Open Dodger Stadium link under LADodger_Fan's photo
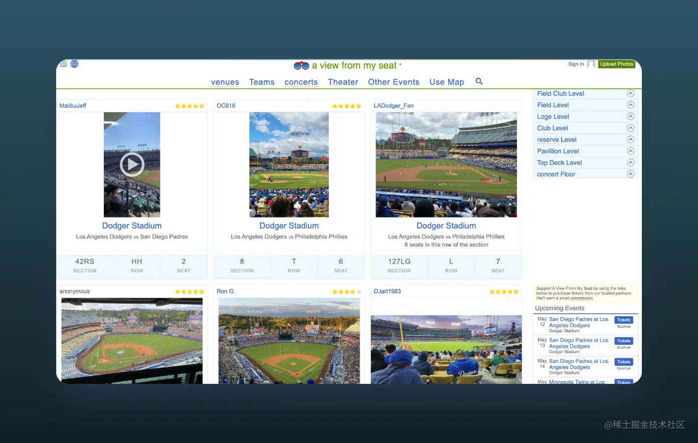698x443 pixels. click(x=446, y=226)
